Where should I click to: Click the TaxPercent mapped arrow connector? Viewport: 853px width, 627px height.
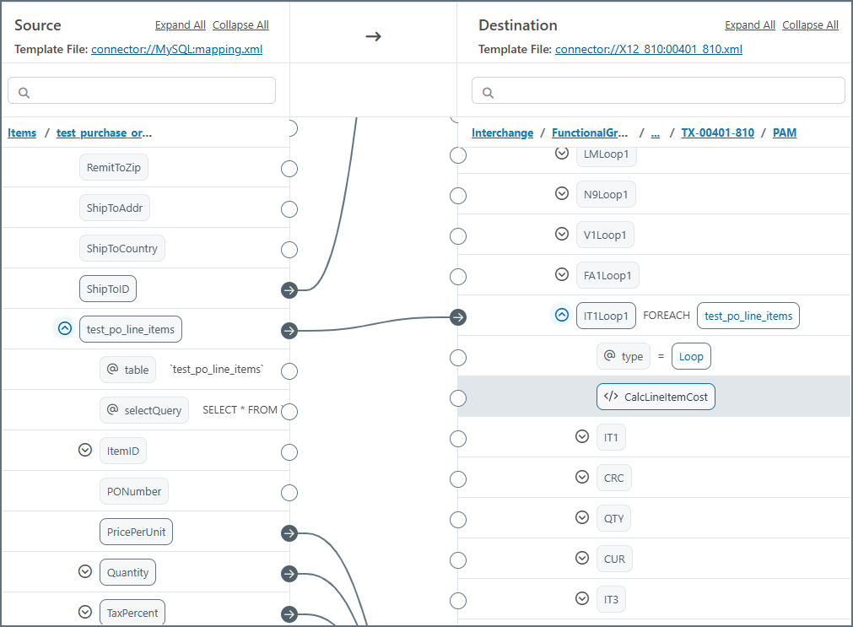[x=289, y=614]
